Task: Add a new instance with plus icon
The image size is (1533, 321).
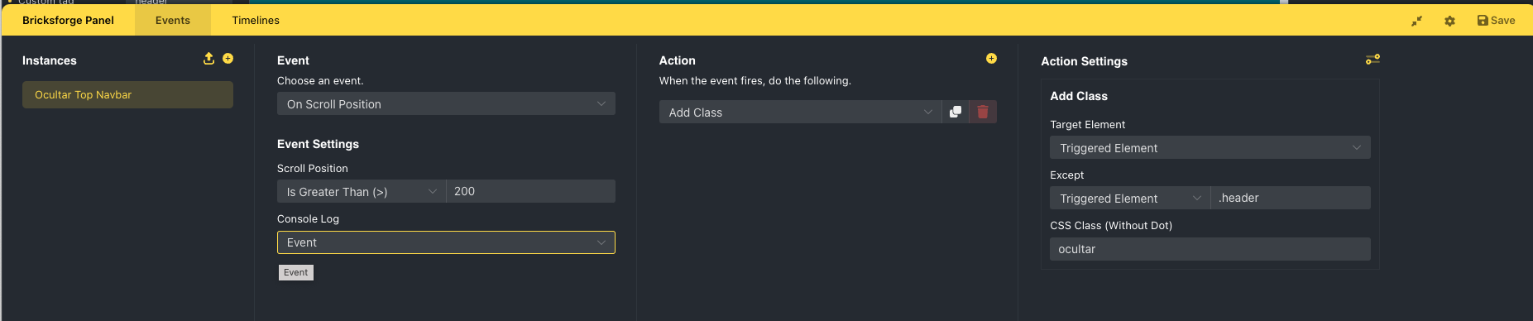Action: pos(228,59)
